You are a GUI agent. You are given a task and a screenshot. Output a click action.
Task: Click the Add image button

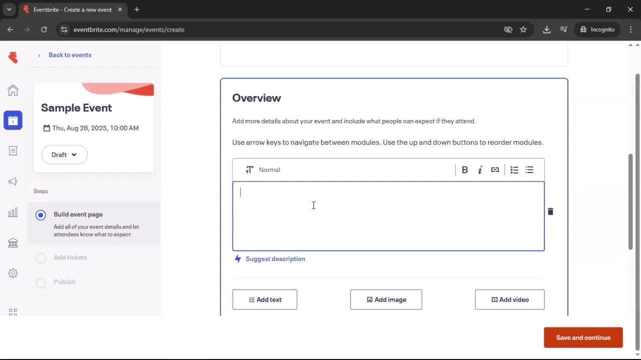pyautogui.click(x=386, y=299)
